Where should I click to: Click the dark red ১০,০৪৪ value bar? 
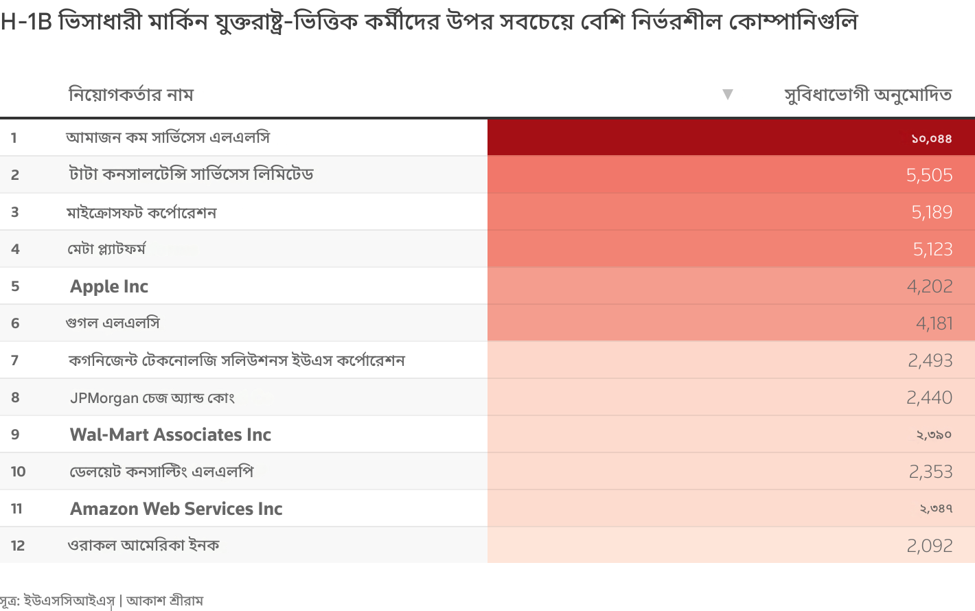click(x=731, y=137)
